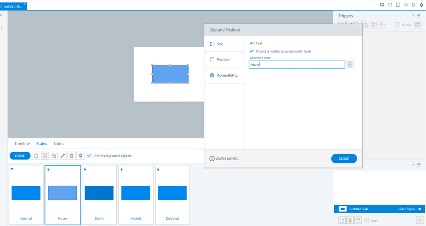Click the delete state trash icon
Screen dimensions: 426x226
(x=72, y=156)
